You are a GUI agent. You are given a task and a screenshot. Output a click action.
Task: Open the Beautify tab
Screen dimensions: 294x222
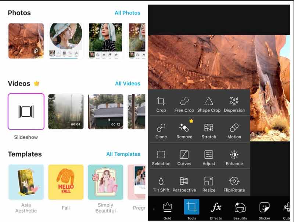click(240, 210)
